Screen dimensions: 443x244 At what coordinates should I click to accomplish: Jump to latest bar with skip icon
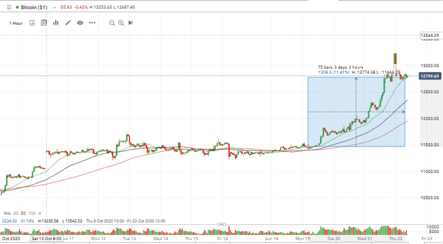point(130,23)
